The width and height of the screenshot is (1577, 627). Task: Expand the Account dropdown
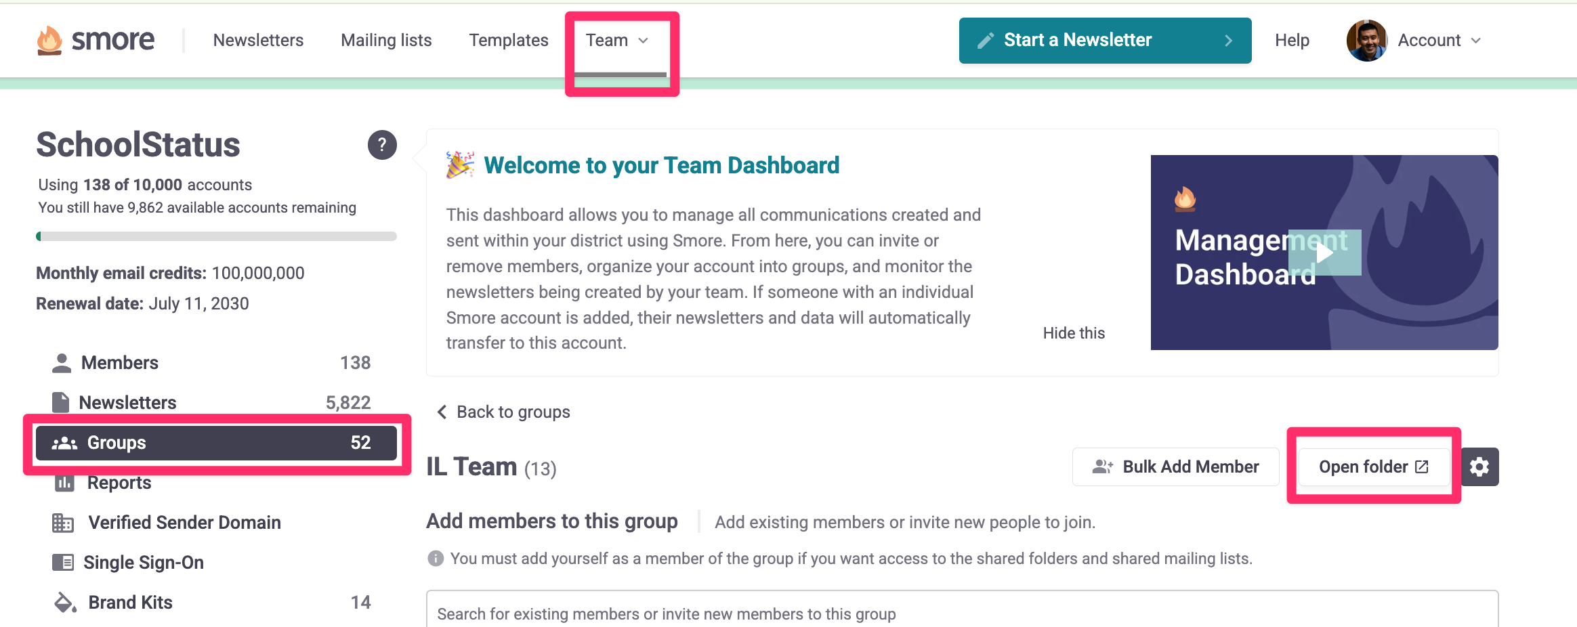(1439, 41)
